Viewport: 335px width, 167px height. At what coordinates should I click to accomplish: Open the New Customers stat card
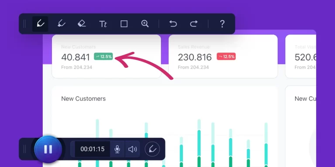[x=106, y=57]
